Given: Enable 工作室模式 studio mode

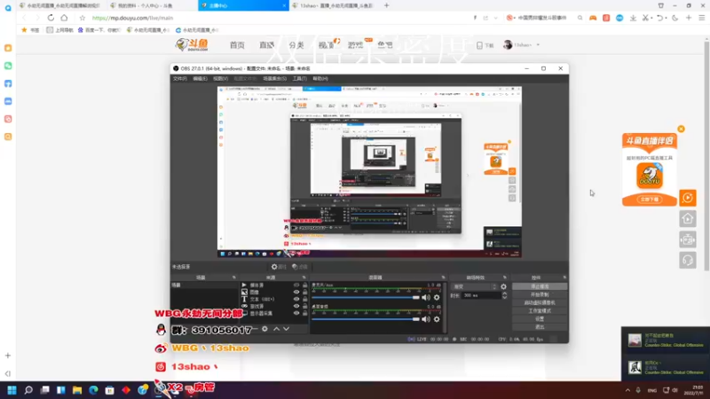Looking at the screenshot, I should 540,311.
